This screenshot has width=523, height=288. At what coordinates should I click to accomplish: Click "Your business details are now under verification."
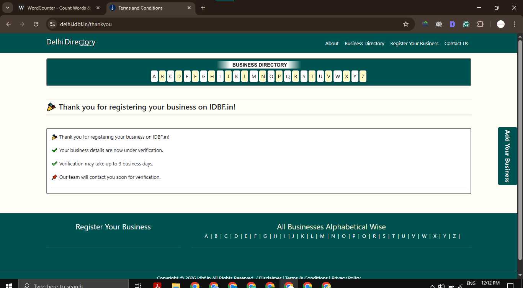[x=111, y=150]
